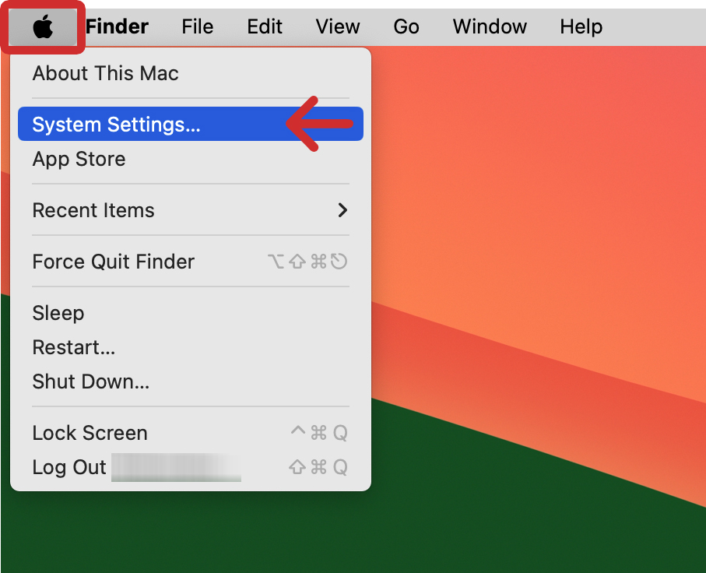706x573 pixels.
Task: Open the View menu
Action: tap(338, 27)
